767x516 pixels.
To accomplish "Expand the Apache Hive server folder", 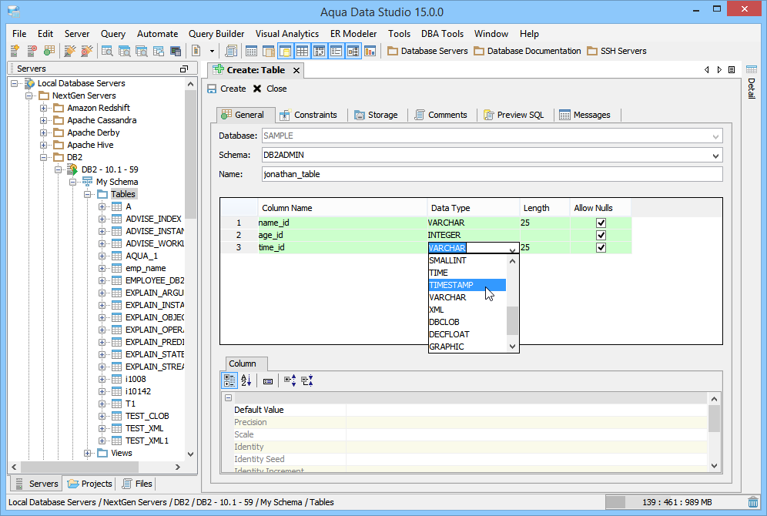I will (x=44, y=145).
